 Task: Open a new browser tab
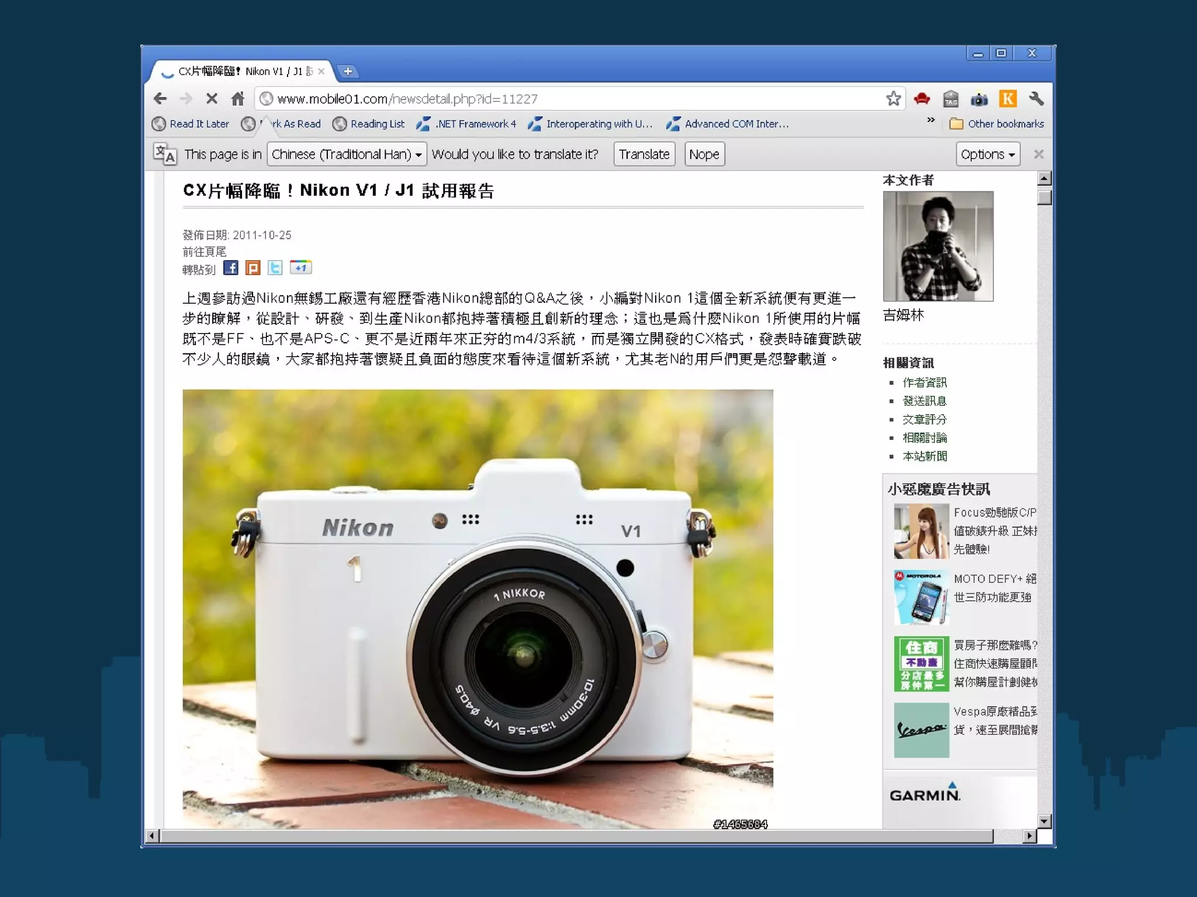pyautogui.click(x=348, y=71)
